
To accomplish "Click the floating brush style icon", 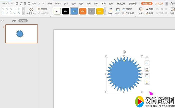I will point(147,63).
